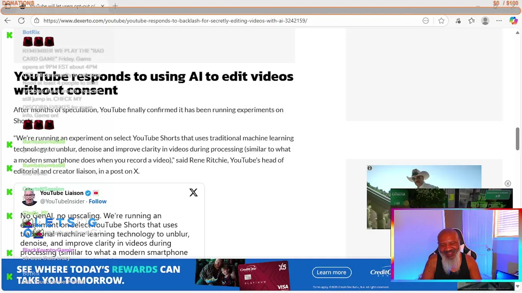Open the address bar ellipsis options icon

click(x=426, y=20)
